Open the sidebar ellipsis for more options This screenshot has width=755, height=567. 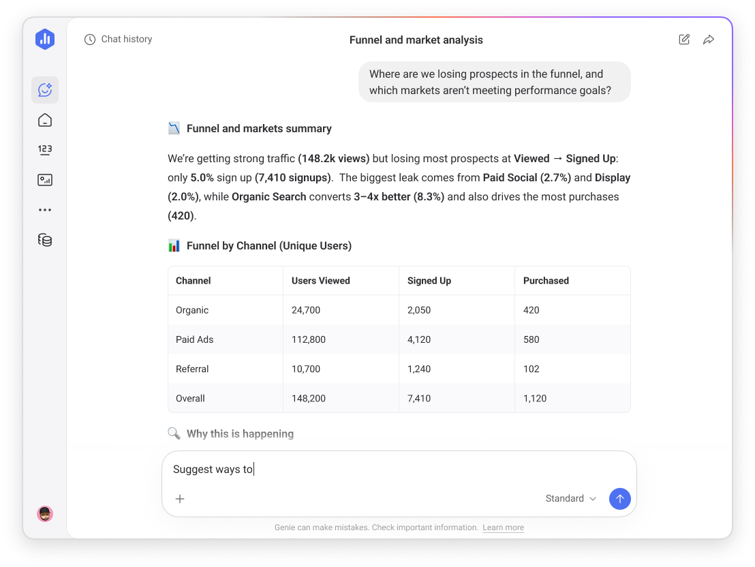(x=45, y=209)
